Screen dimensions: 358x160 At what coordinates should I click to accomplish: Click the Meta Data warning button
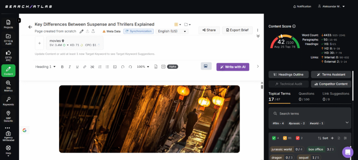(112, 31)
